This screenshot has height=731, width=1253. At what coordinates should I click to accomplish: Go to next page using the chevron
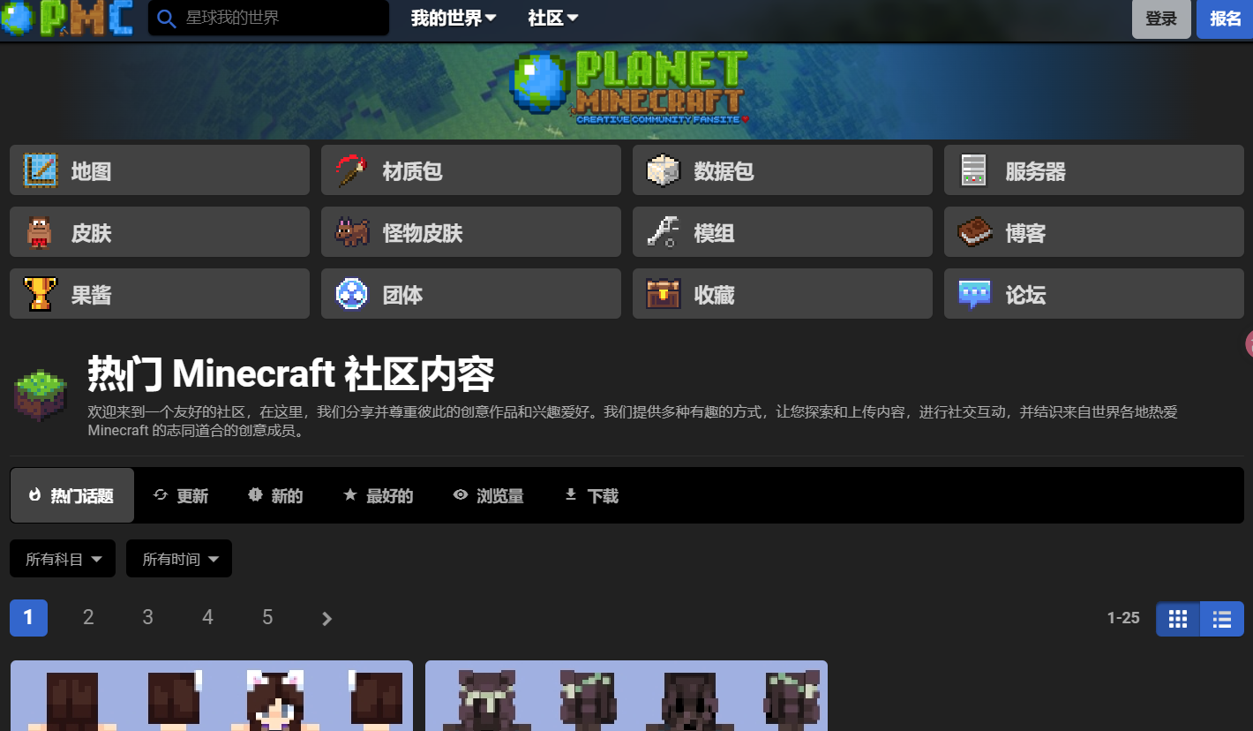point(326,618)
